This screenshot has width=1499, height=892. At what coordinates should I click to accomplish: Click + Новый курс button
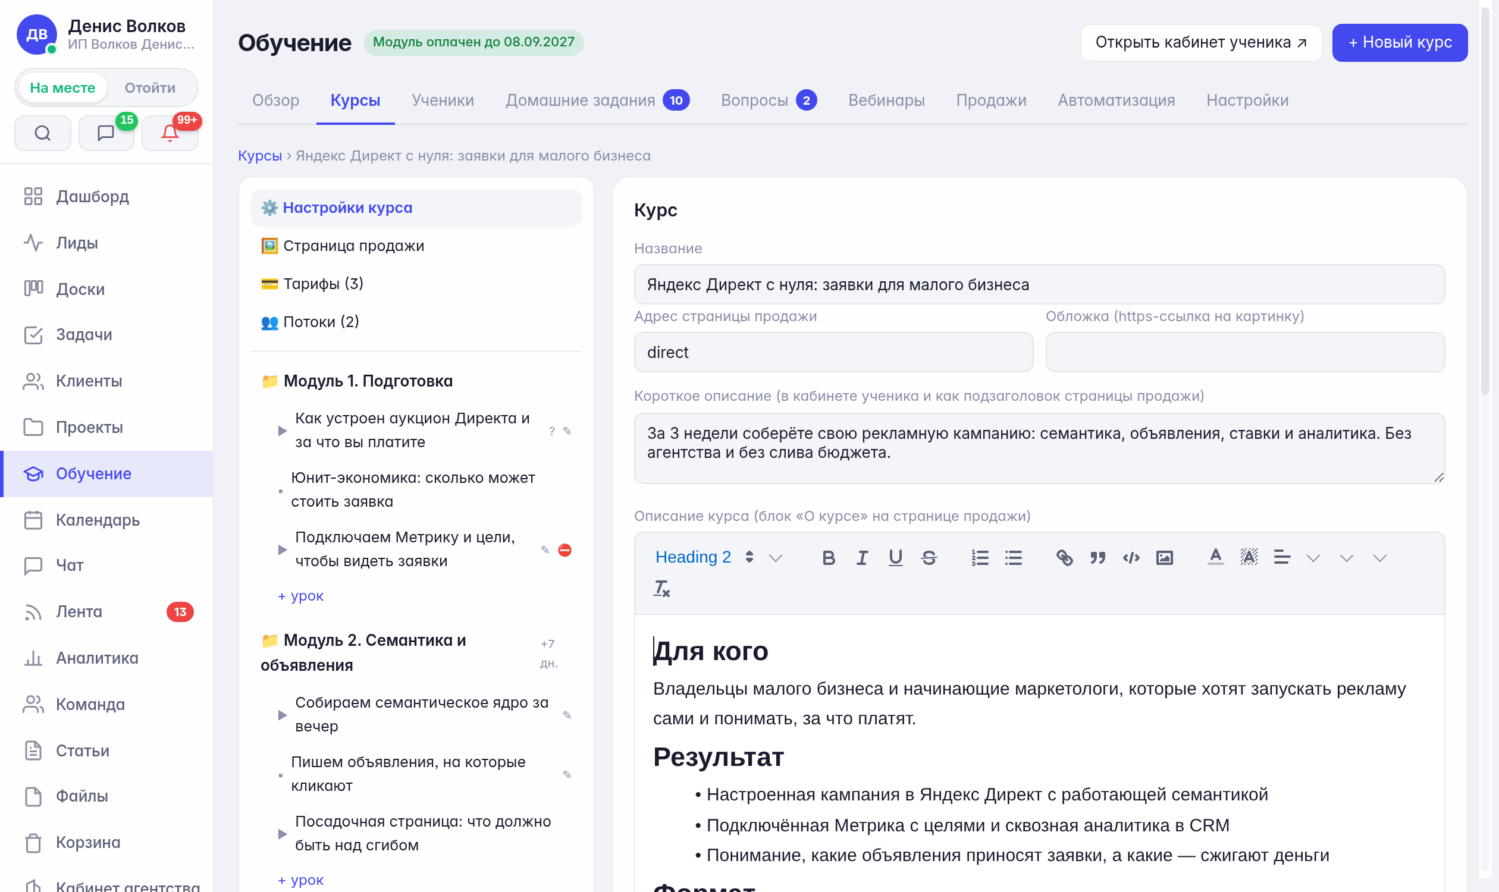tap(1399, 43)
